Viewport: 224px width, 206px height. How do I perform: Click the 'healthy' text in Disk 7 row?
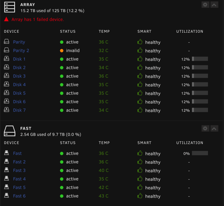(153, 110)
